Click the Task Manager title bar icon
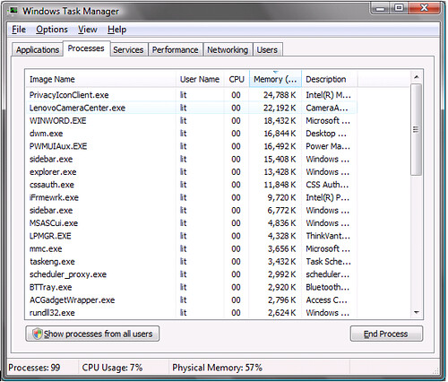 pos(13,11)
